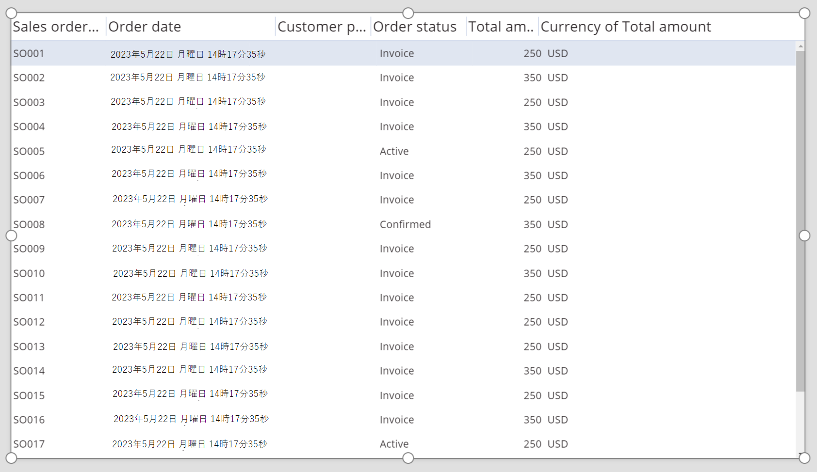Click the USD currency in SO013 row
Image resolution: width=817 pixels, height=472 pixels.
pyautogui.click(x=557, y=346)
